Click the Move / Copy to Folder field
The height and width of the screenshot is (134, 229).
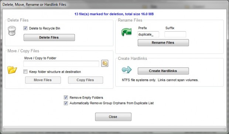[x=61, y=64]
